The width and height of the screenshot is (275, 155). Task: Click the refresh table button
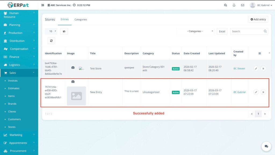(x=51, y=40)
